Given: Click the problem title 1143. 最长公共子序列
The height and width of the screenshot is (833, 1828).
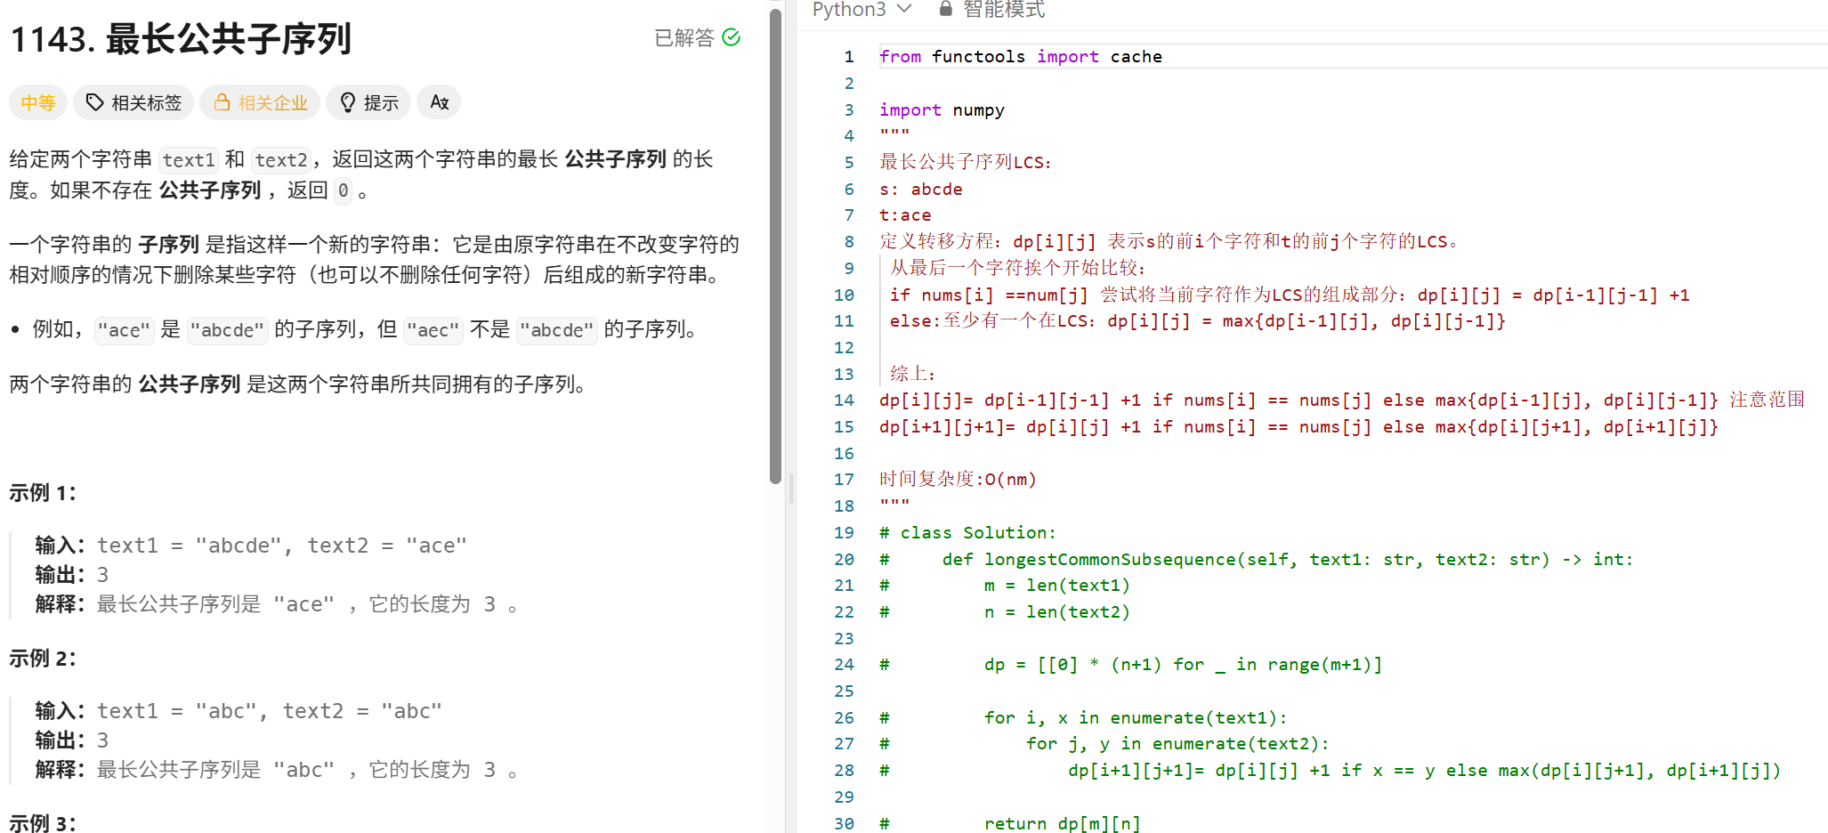Looking at the screenshot, I should pyautogui.click(x=181, y=38).
